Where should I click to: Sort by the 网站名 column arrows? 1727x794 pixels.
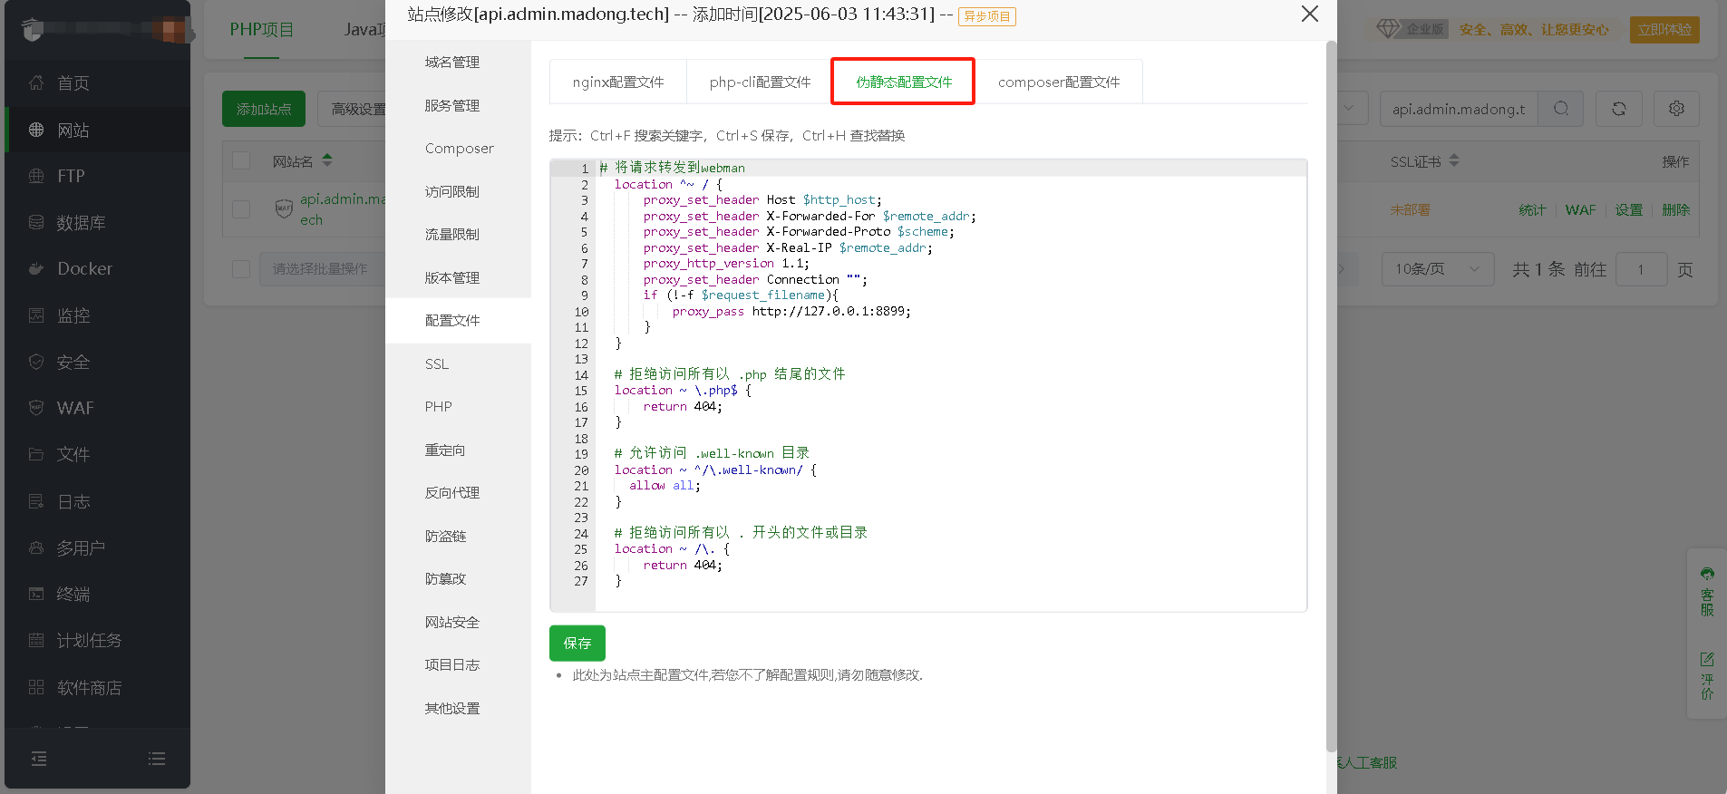coord(327,160)
